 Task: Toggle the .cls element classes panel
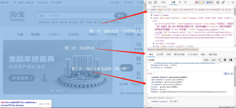[213, 60]
